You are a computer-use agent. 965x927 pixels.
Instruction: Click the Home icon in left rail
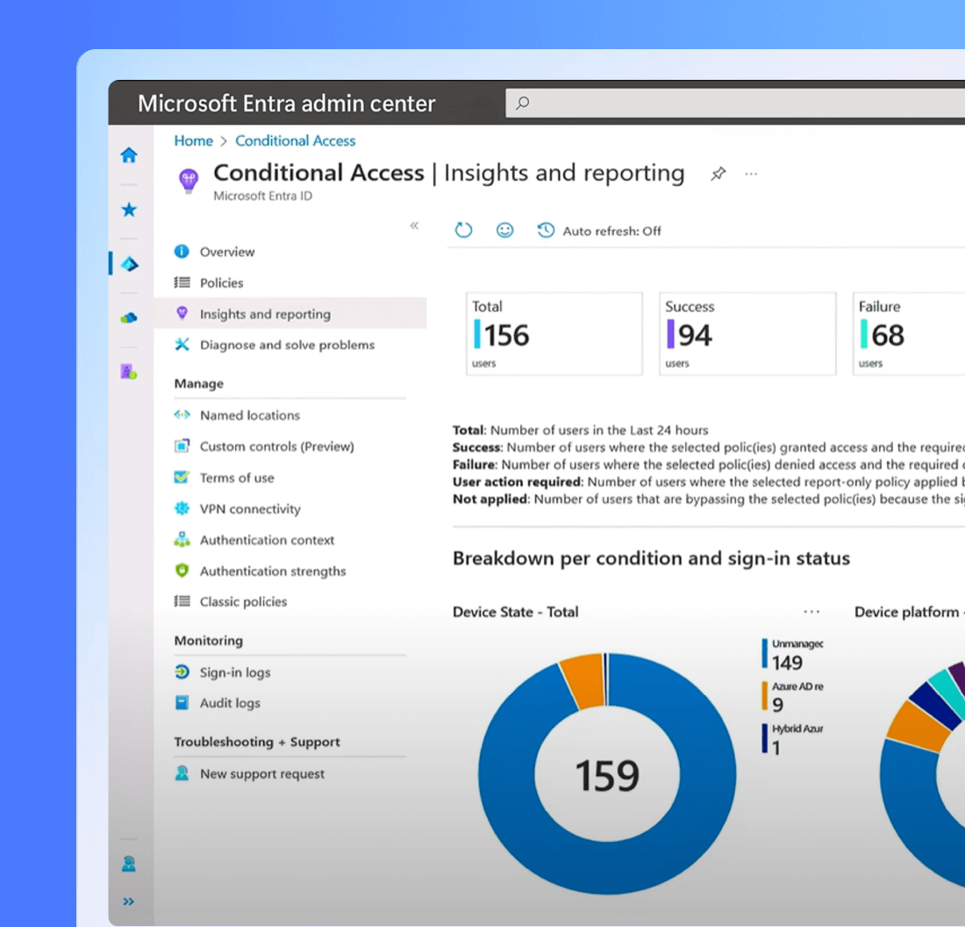[x=129, y=155]
